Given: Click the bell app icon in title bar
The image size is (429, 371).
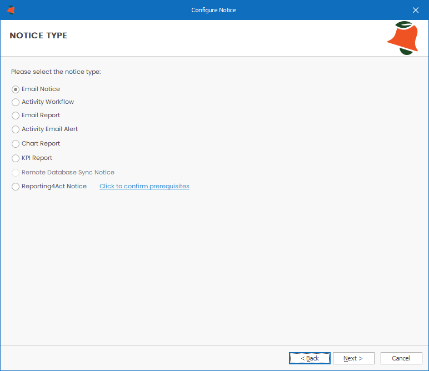Looking at the screenshot, I should 11,10.
